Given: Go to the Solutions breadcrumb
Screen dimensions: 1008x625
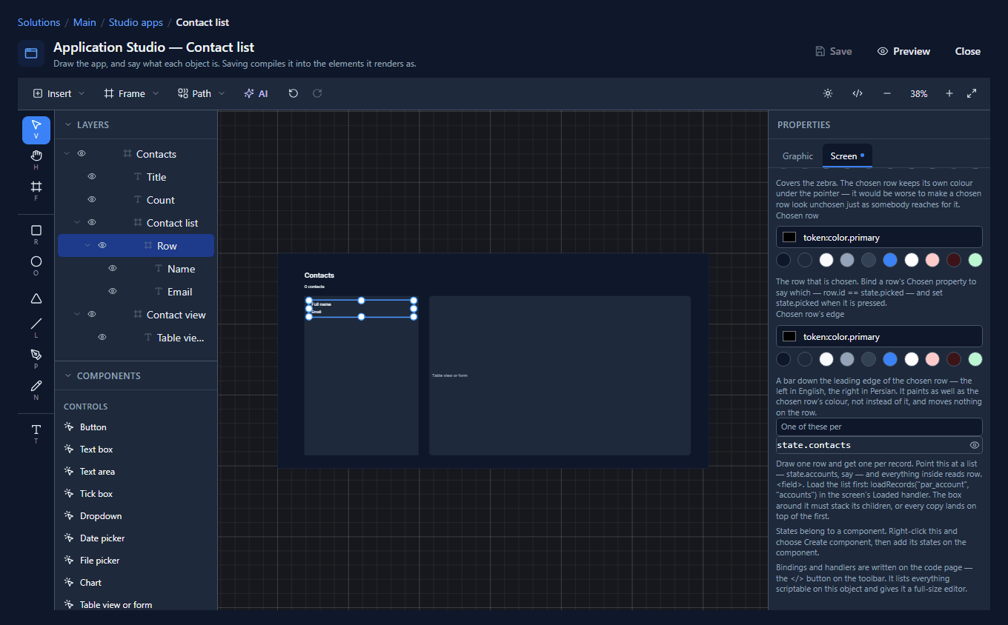Looking at the screenshot, I should 39,23.
